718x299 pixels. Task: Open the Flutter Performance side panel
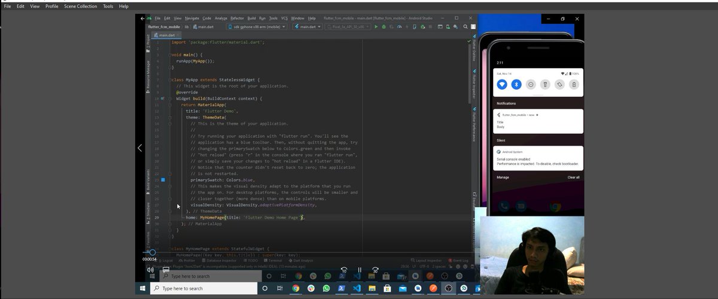pyautogui.click(x=473, y=124)
